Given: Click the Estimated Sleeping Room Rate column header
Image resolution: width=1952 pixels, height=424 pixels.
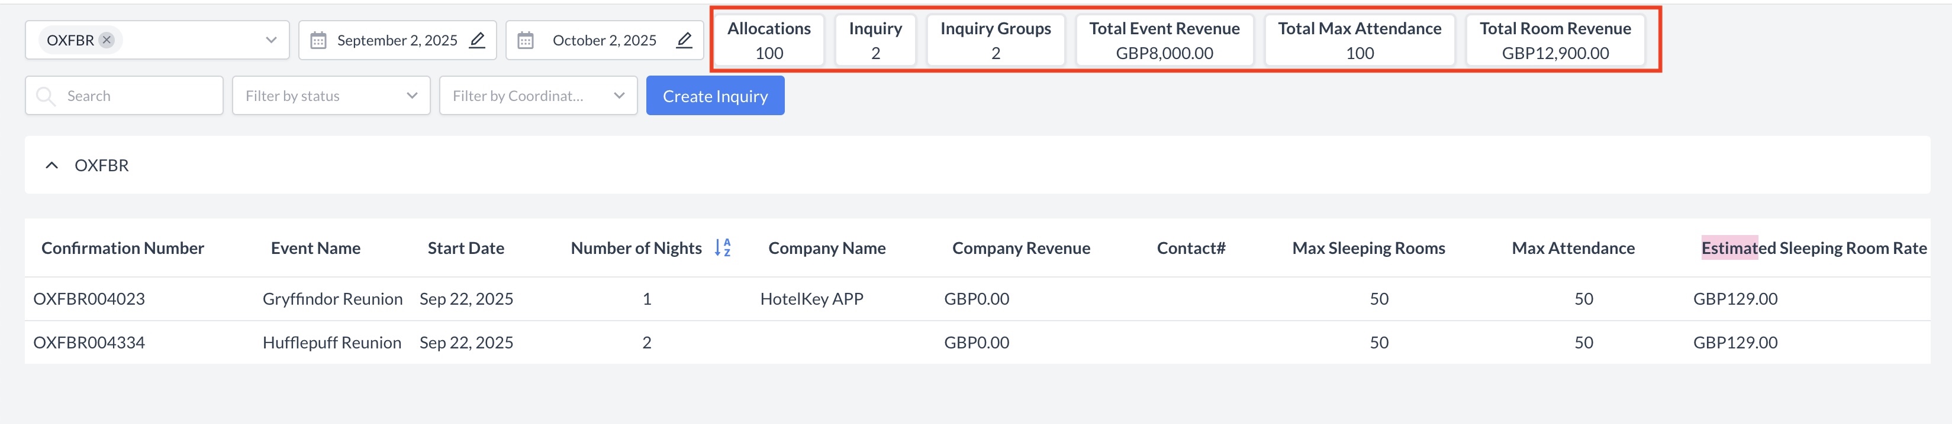Looking at the screenshot, I should click(x=1814, y=248).
